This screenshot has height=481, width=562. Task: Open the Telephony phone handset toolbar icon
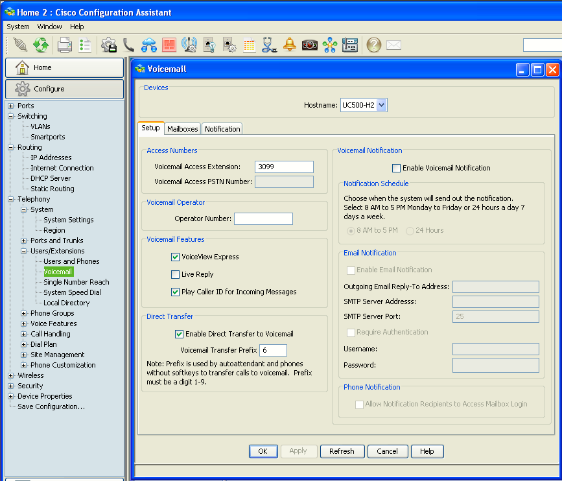click(129, 45)
